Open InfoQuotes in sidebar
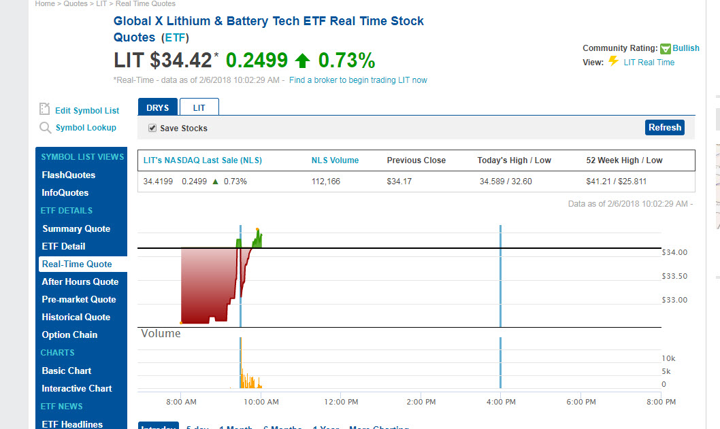The image size is (720, 429). coord(65,192)
